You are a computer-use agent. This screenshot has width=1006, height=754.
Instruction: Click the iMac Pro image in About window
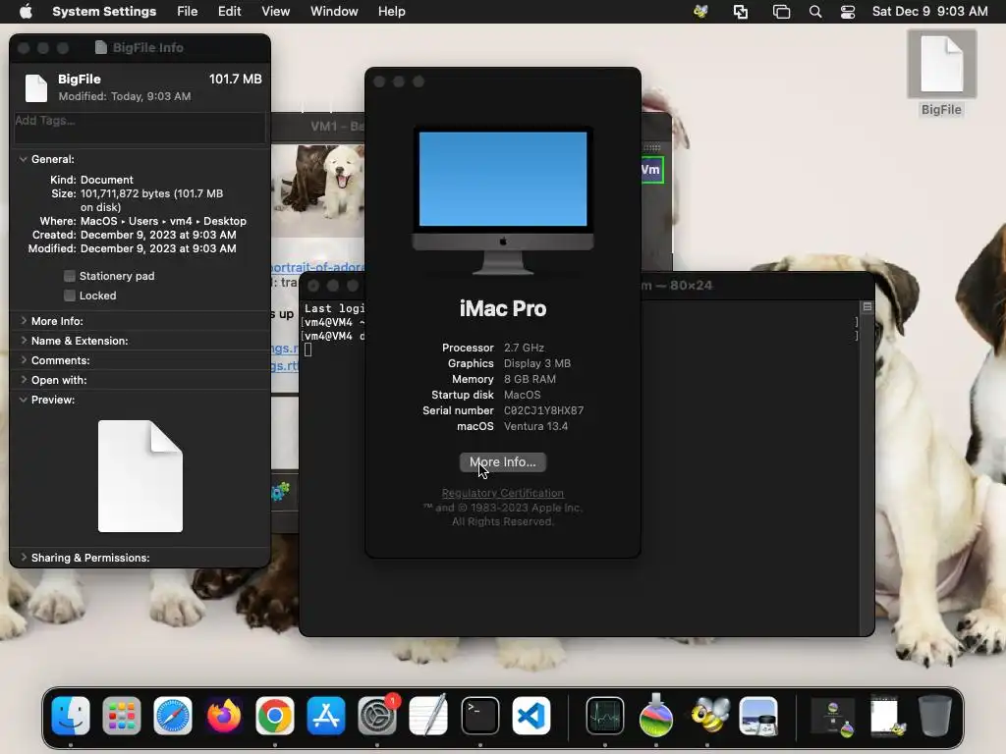(503, 200)
